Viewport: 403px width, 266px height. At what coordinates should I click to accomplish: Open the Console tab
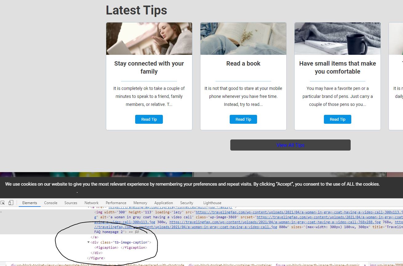[51, 203]
